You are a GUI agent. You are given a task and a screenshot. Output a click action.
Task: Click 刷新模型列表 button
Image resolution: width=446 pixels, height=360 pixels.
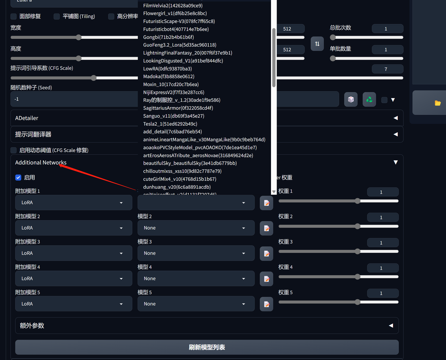207,347
